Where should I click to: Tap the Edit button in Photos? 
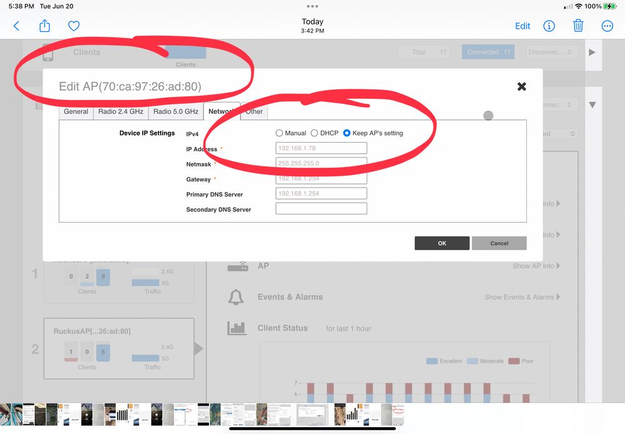click(522, 26)
